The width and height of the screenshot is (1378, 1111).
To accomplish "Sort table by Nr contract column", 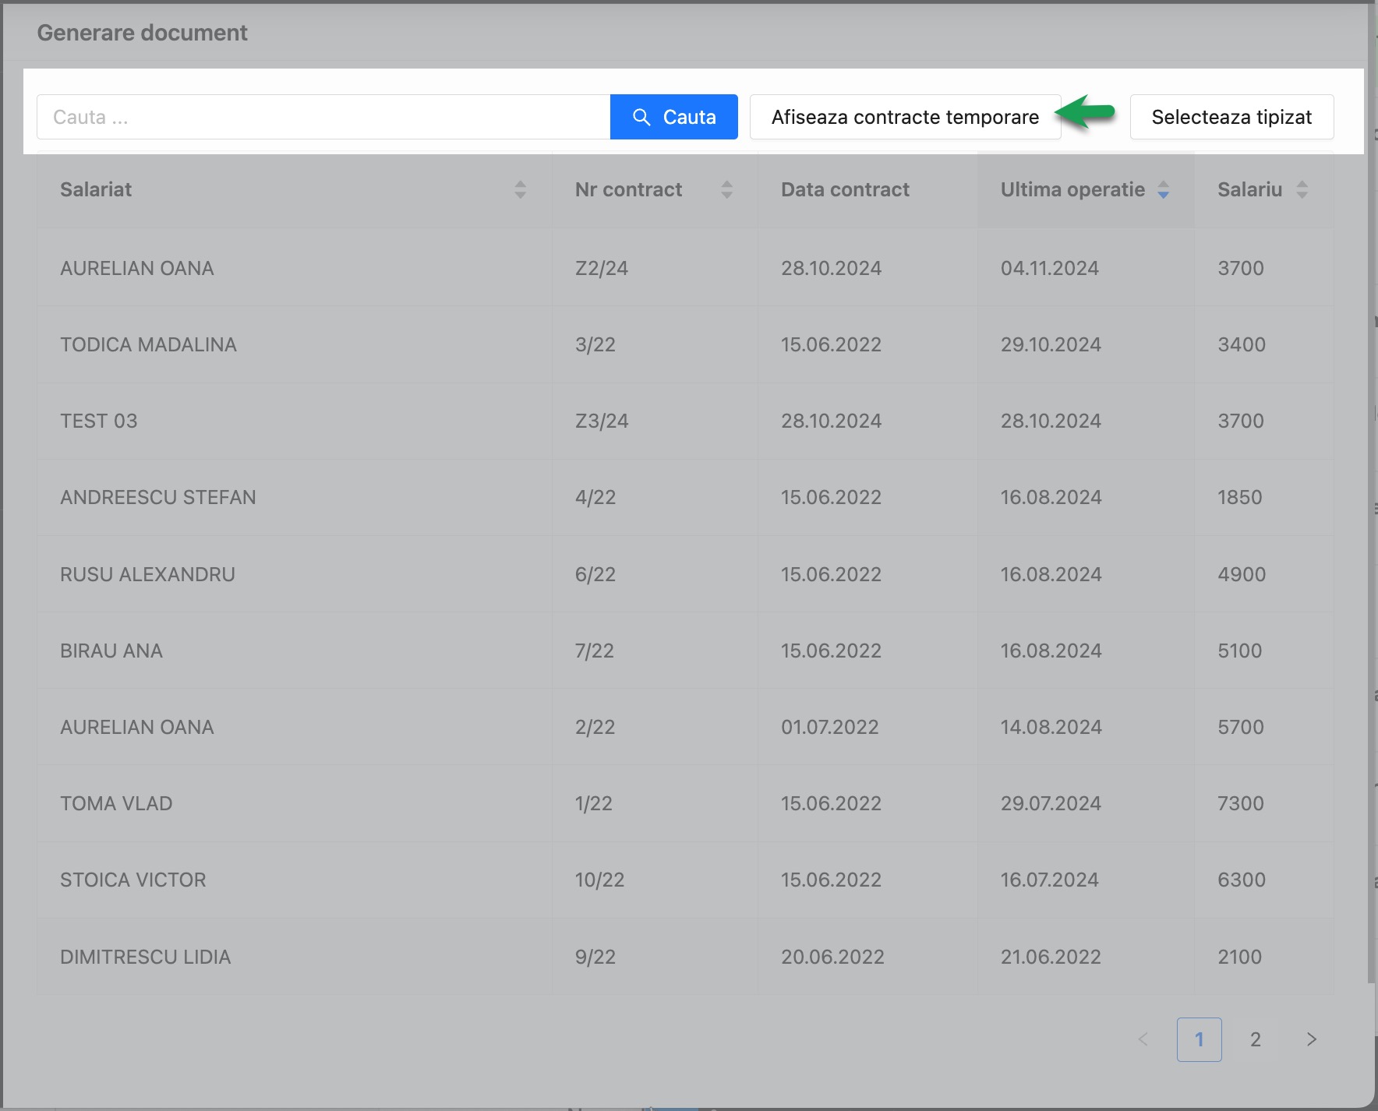I will [x=726, y=189].
